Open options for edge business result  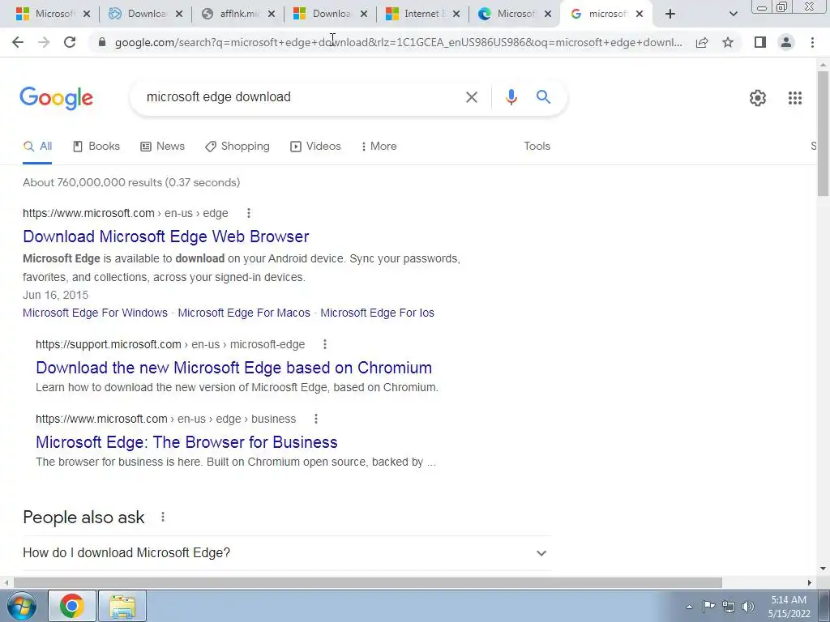pyautogui.click(x=315, y=419)
